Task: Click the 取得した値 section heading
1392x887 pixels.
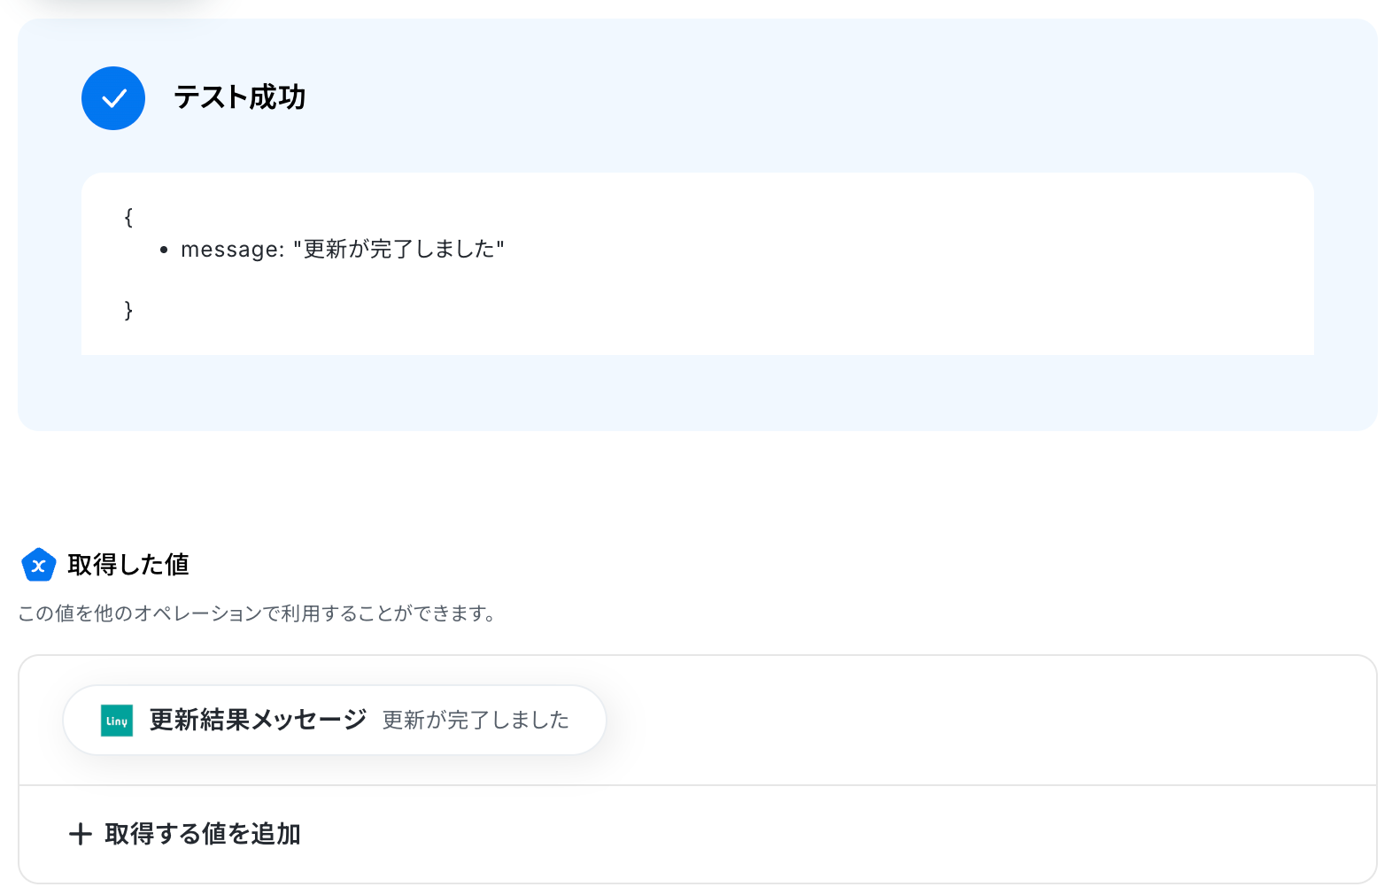Action: point(128,565)
